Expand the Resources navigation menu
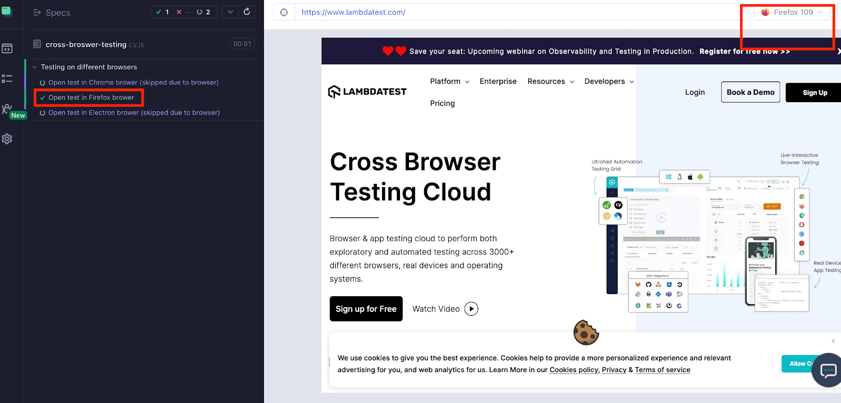841x403 pixels. click(550, 82)
